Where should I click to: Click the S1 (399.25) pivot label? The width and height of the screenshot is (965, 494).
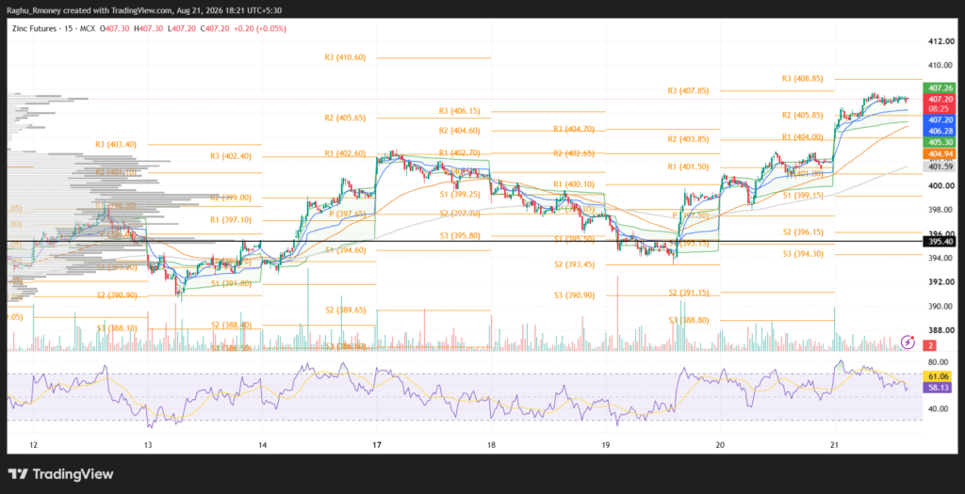click(460, 194)
